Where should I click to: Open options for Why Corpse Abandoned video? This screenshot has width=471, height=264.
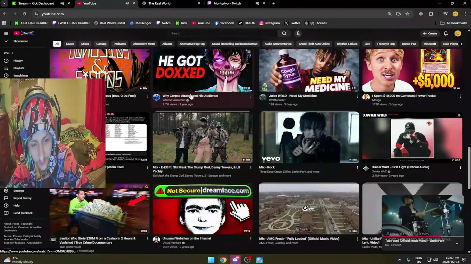pos(251,96)
